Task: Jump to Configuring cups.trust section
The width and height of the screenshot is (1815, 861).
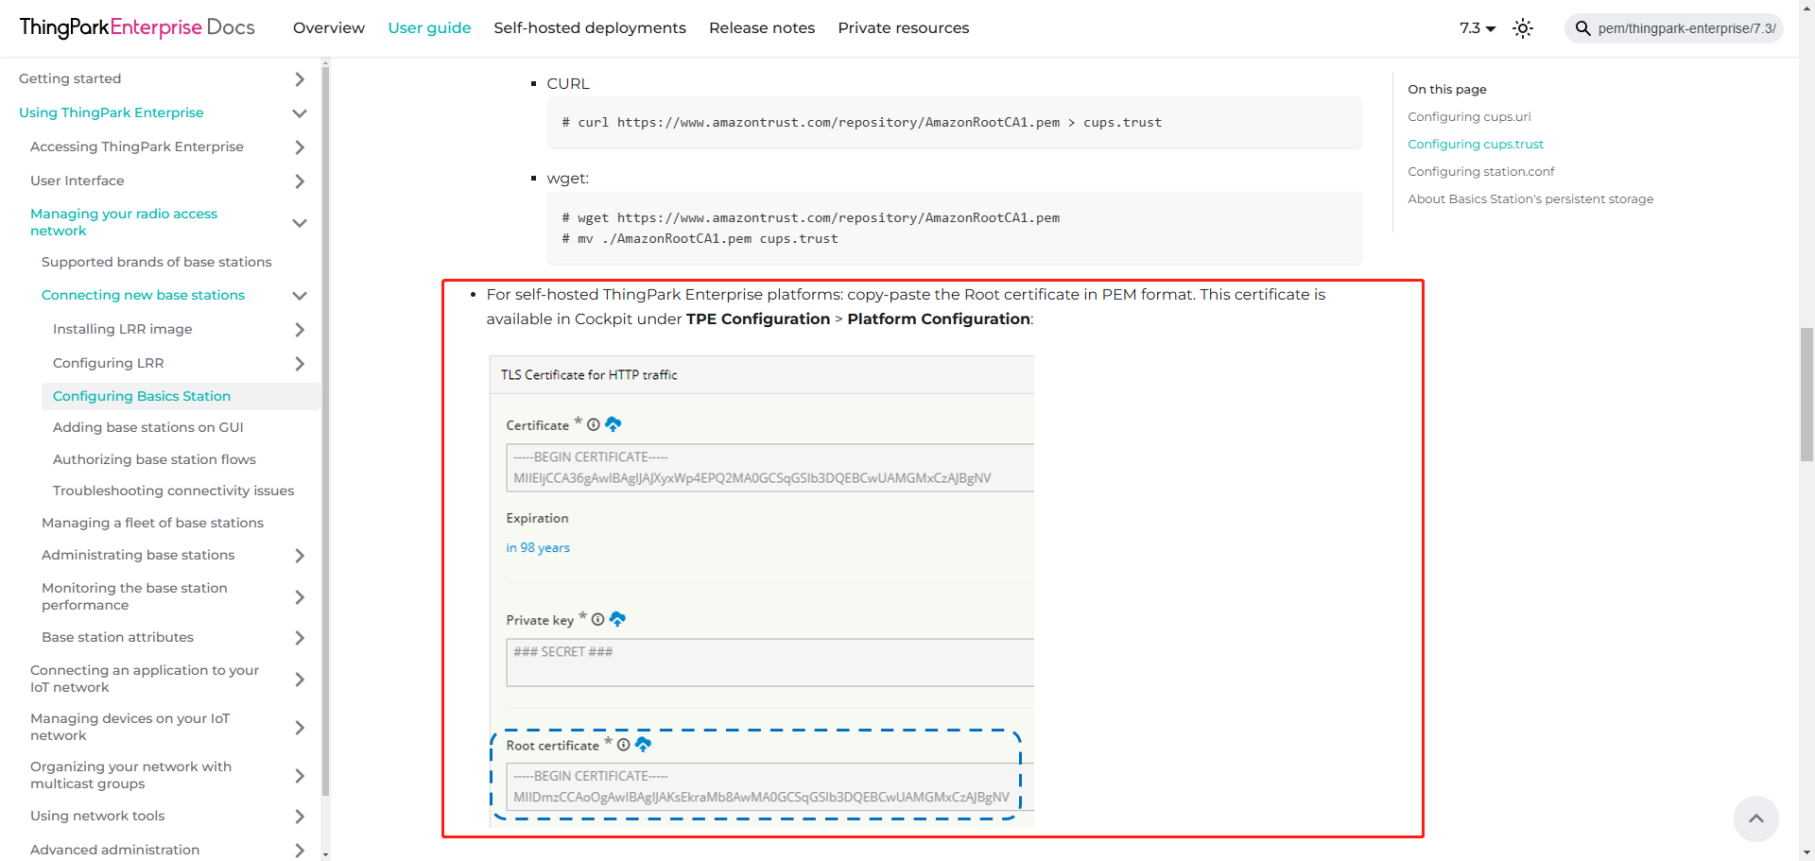Action: pos(1476,144)
